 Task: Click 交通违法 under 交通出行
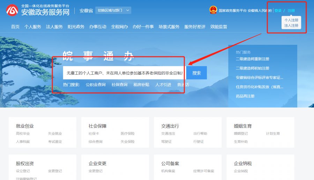point(168,133)
